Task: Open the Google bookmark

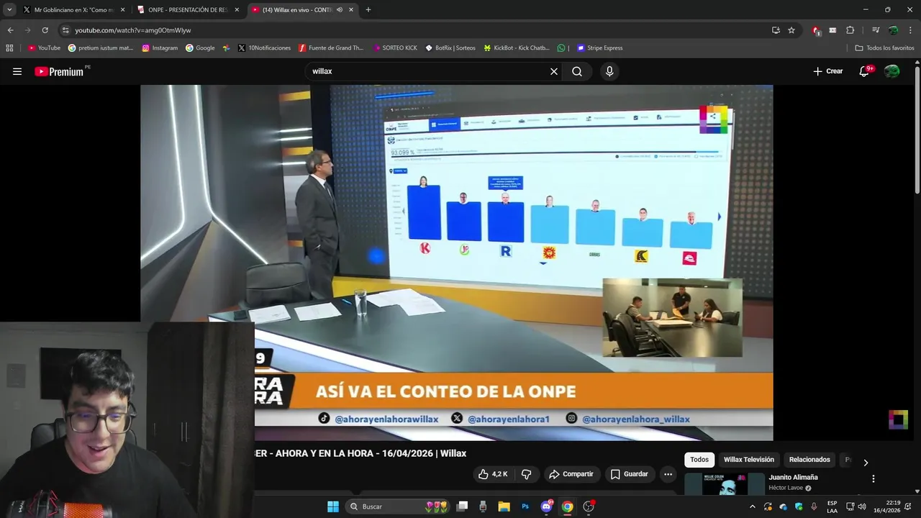Action: (200, 48)
